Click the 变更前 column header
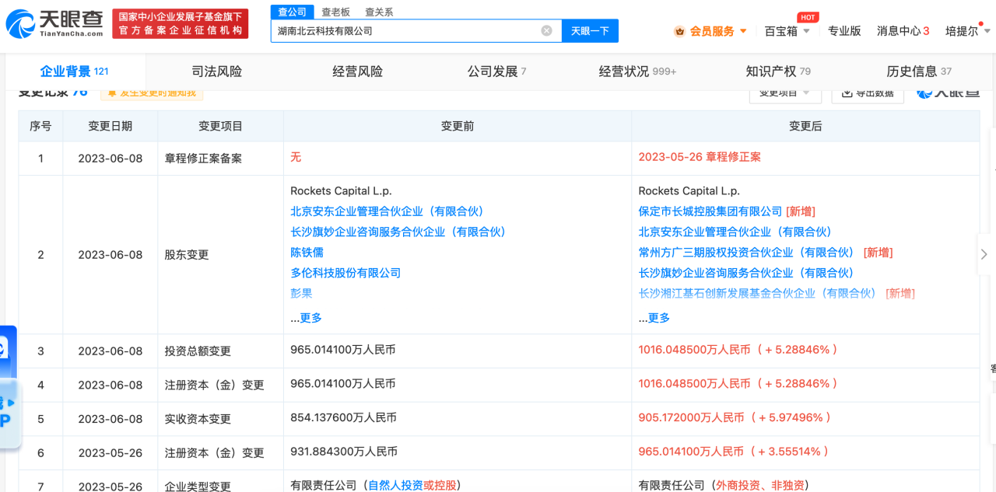This screenshot has width=996, height=492. [x=458, y=126]
